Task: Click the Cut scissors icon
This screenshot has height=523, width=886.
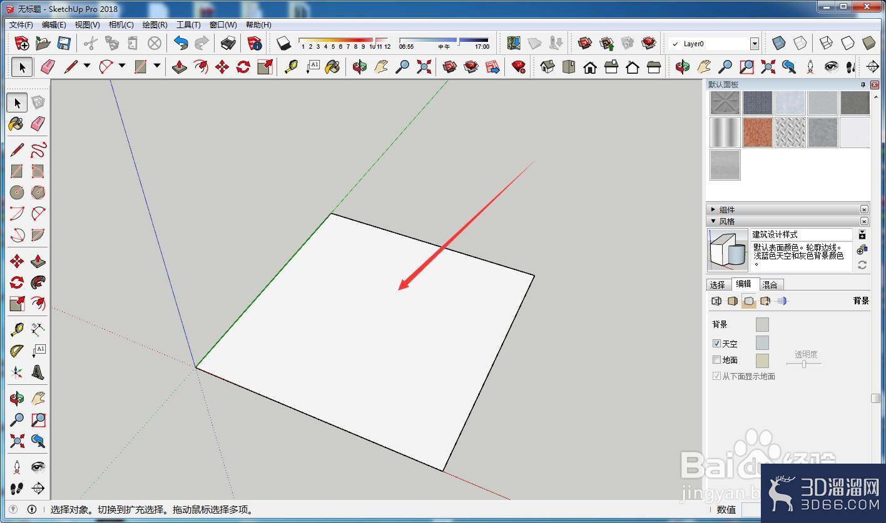Action: pos(91,43)
